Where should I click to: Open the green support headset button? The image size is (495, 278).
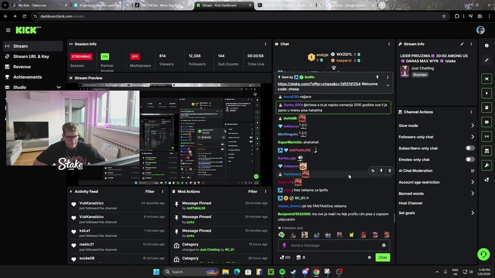tap(483, 254)
